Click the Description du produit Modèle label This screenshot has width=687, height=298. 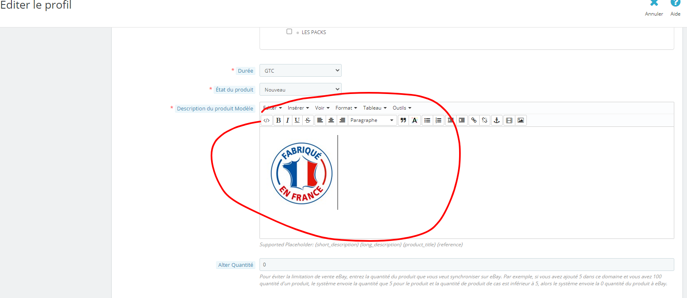pyautogui.click(x=215, y=108)
